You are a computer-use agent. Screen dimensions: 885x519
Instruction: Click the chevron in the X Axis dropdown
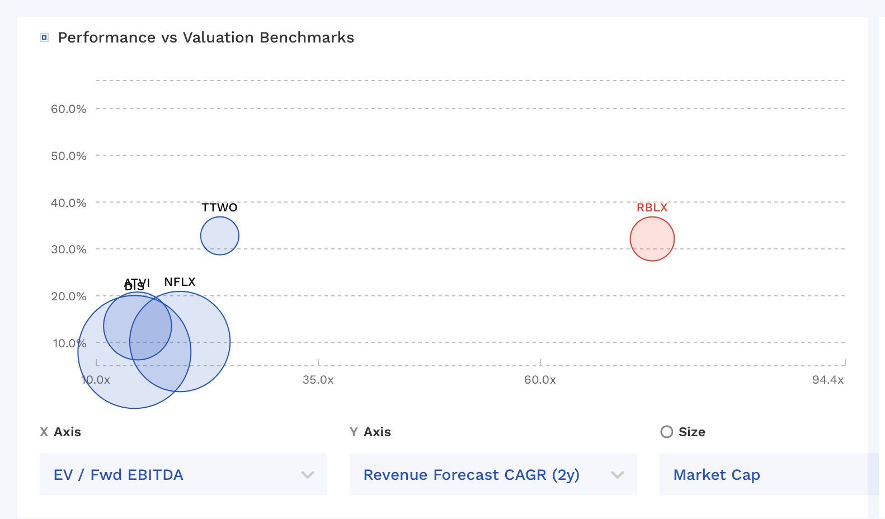click(x=307, y=475)
